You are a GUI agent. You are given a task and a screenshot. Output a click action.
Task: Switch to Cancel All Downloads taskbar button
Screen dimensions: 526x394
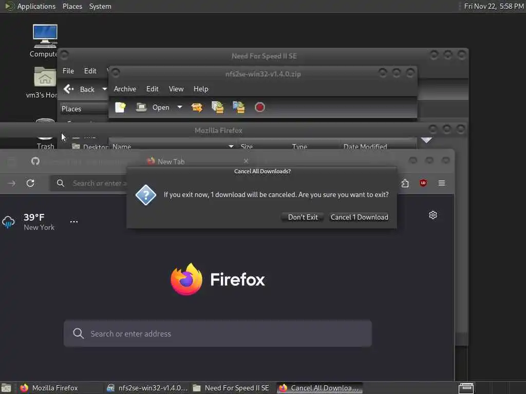pos(320,388)
